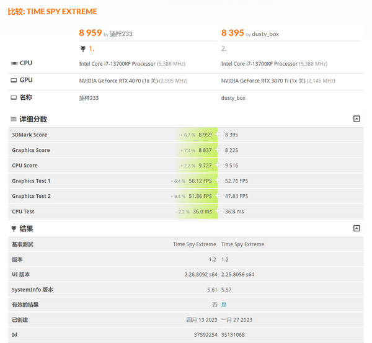
Task: Click the Graphics Score row label
Action: point(31,150)
